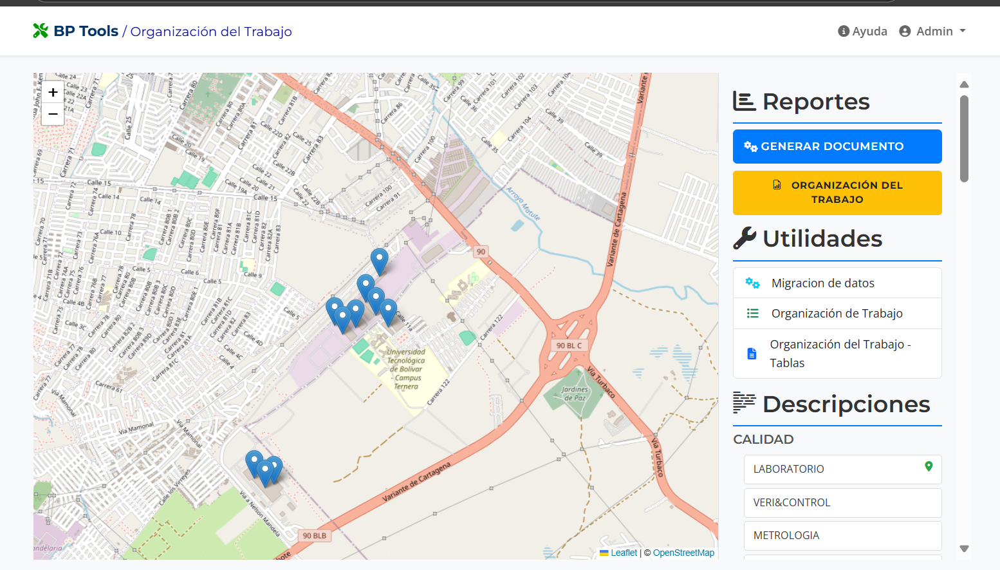Click the Ayuda info icon
This screenshot has width=1000, height=570.
[844, 31]
